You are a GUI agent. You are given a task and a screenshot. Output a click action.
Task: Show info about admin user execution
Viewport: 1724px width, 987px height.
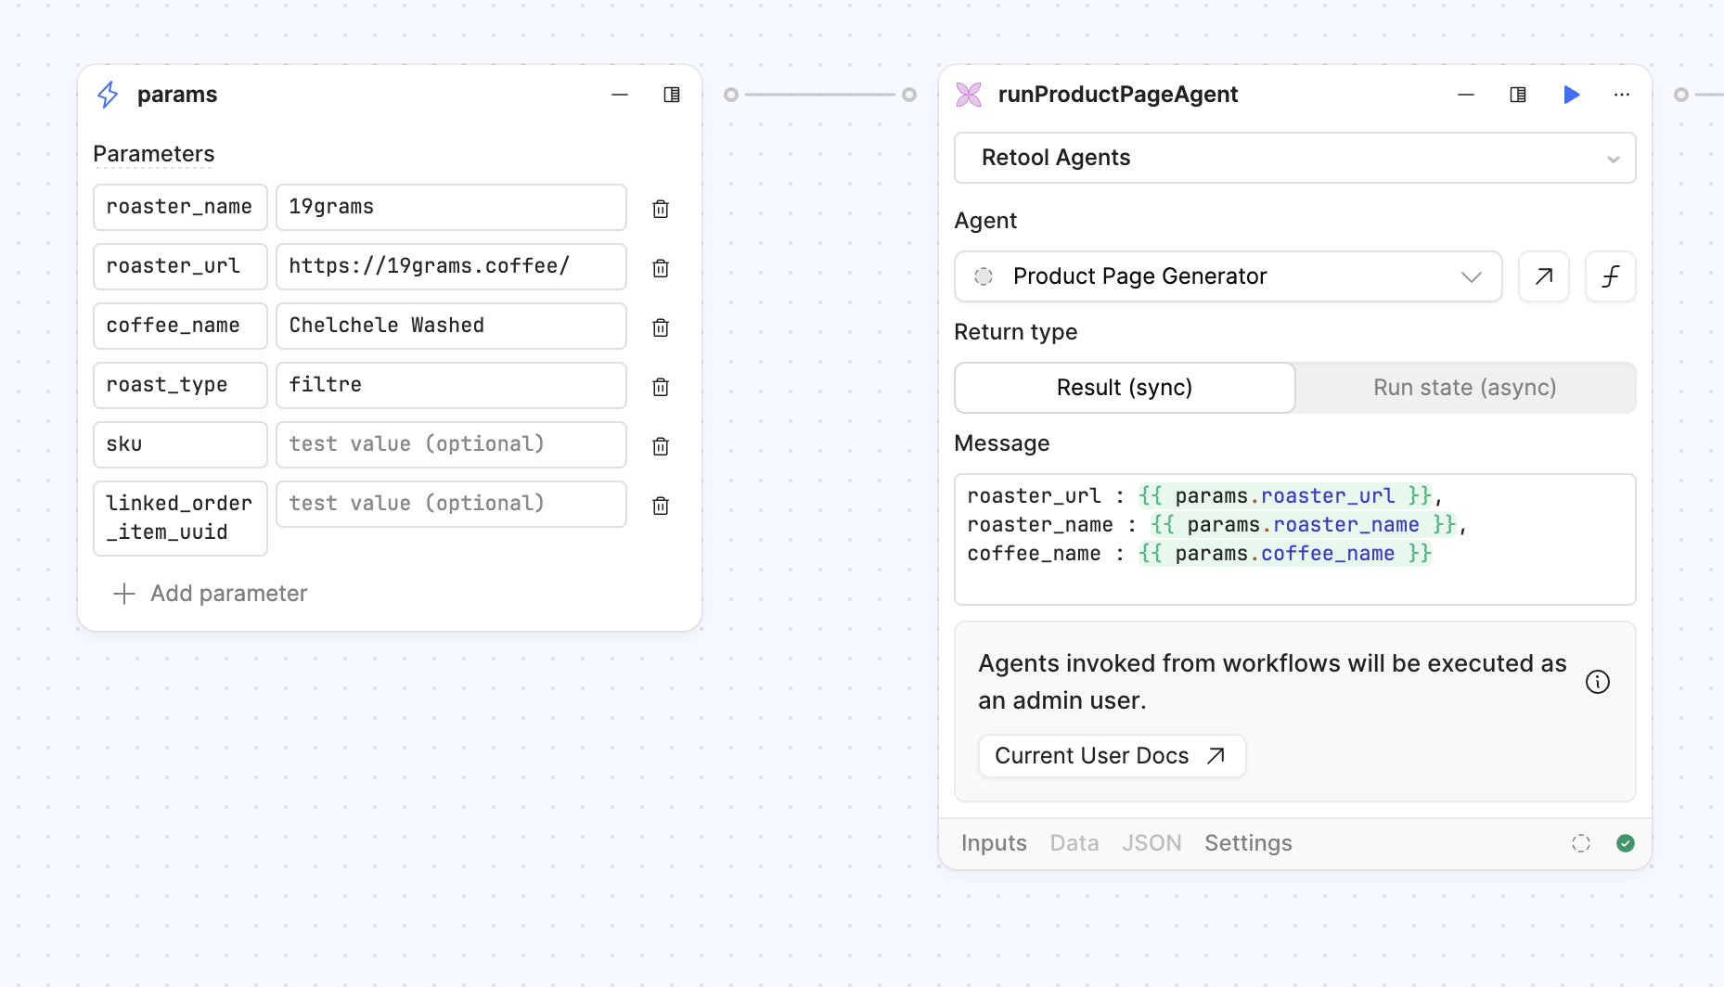click(1597, 682)
